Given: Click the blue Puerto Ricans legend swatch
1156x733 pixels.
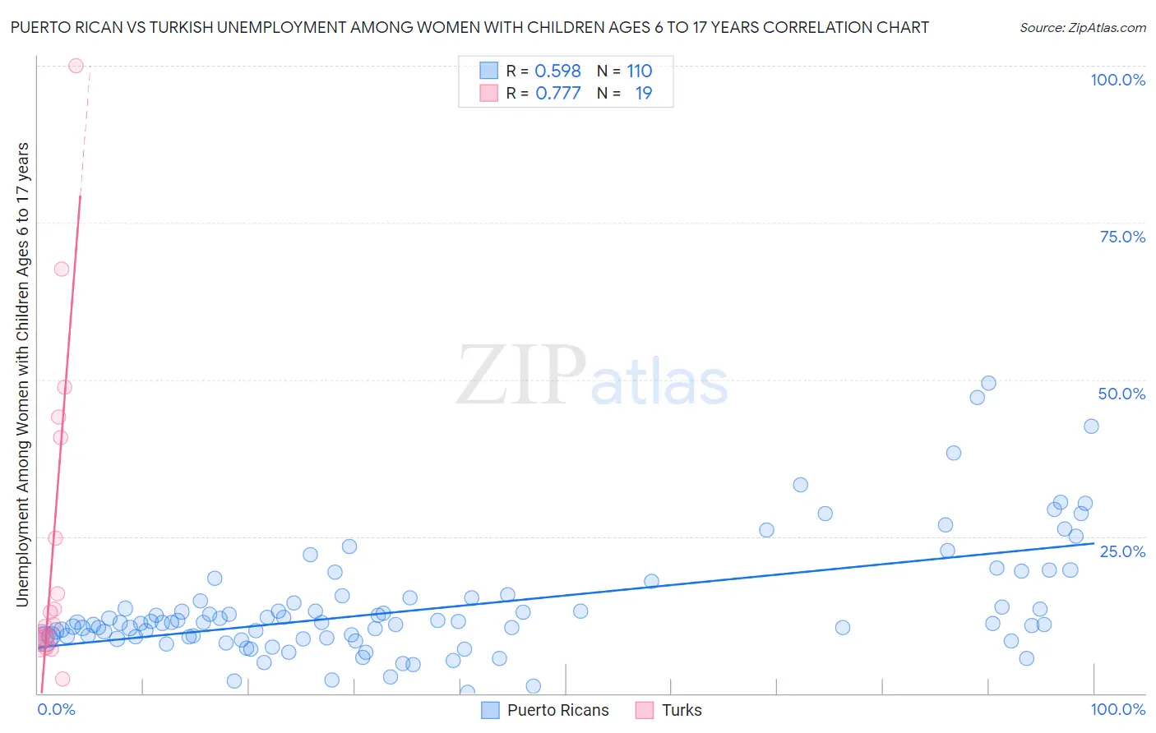Looking at the screenshot, I should 490,710.
